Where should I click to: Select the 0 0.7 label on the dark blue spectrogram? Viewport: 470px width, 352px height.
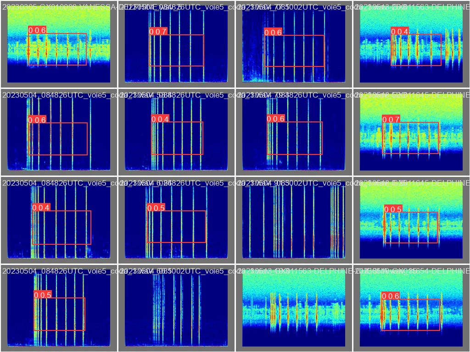(158, 32)
